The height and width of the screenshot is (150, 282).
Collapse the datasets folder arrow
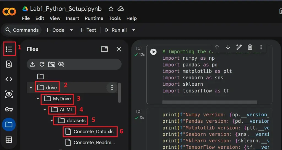(51, 120)
